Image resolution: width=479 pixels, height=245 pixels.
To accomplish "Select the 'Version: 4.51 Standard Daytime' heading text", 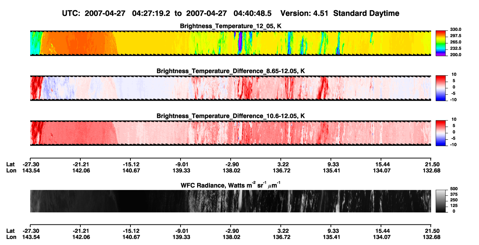I will pyautogui.click(x=340, y=13).
